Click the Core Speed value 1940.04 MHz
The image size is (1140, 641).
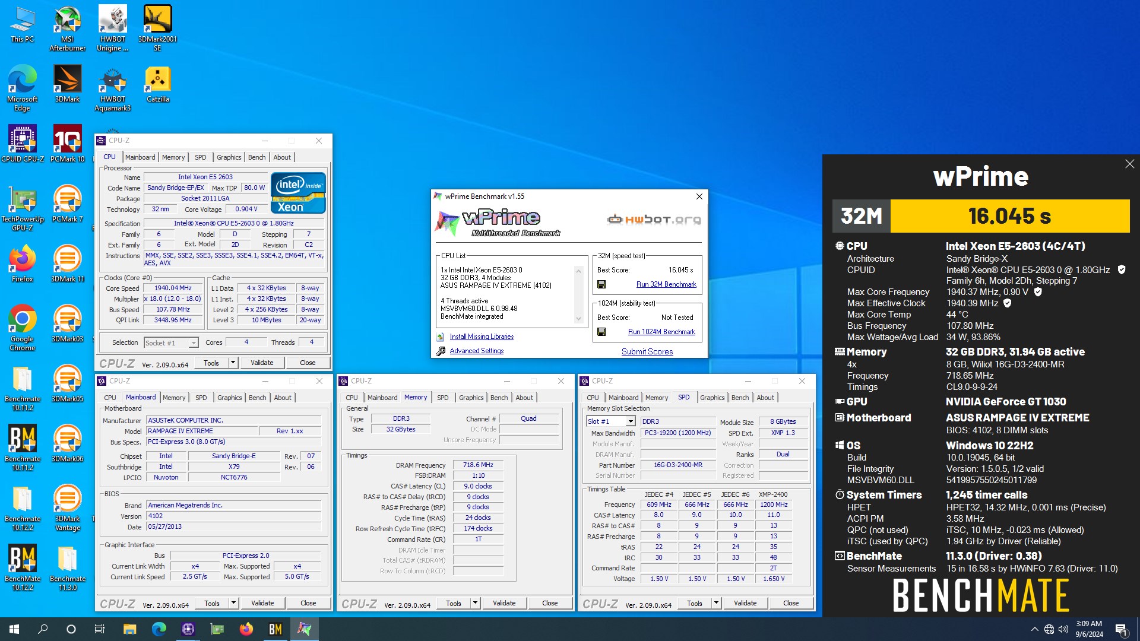pyautogui.click(x=173, y=288)
